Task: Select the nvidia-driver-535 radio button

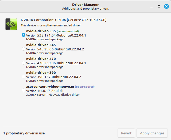Action: pyautogui.click(x=24, y=35)
